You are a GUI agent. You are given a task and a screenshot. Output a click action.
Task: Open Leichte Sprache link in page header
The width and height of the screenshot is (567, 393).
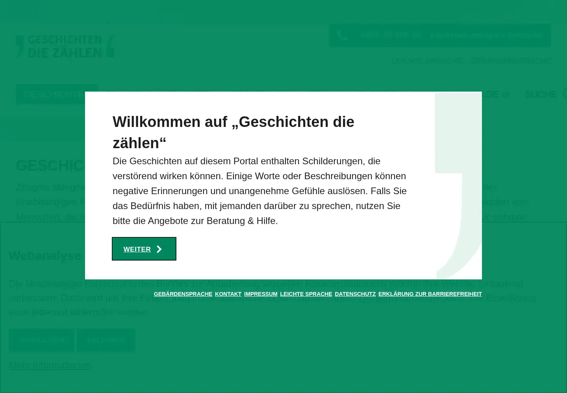pyautogui.click(x=427, y=61)
